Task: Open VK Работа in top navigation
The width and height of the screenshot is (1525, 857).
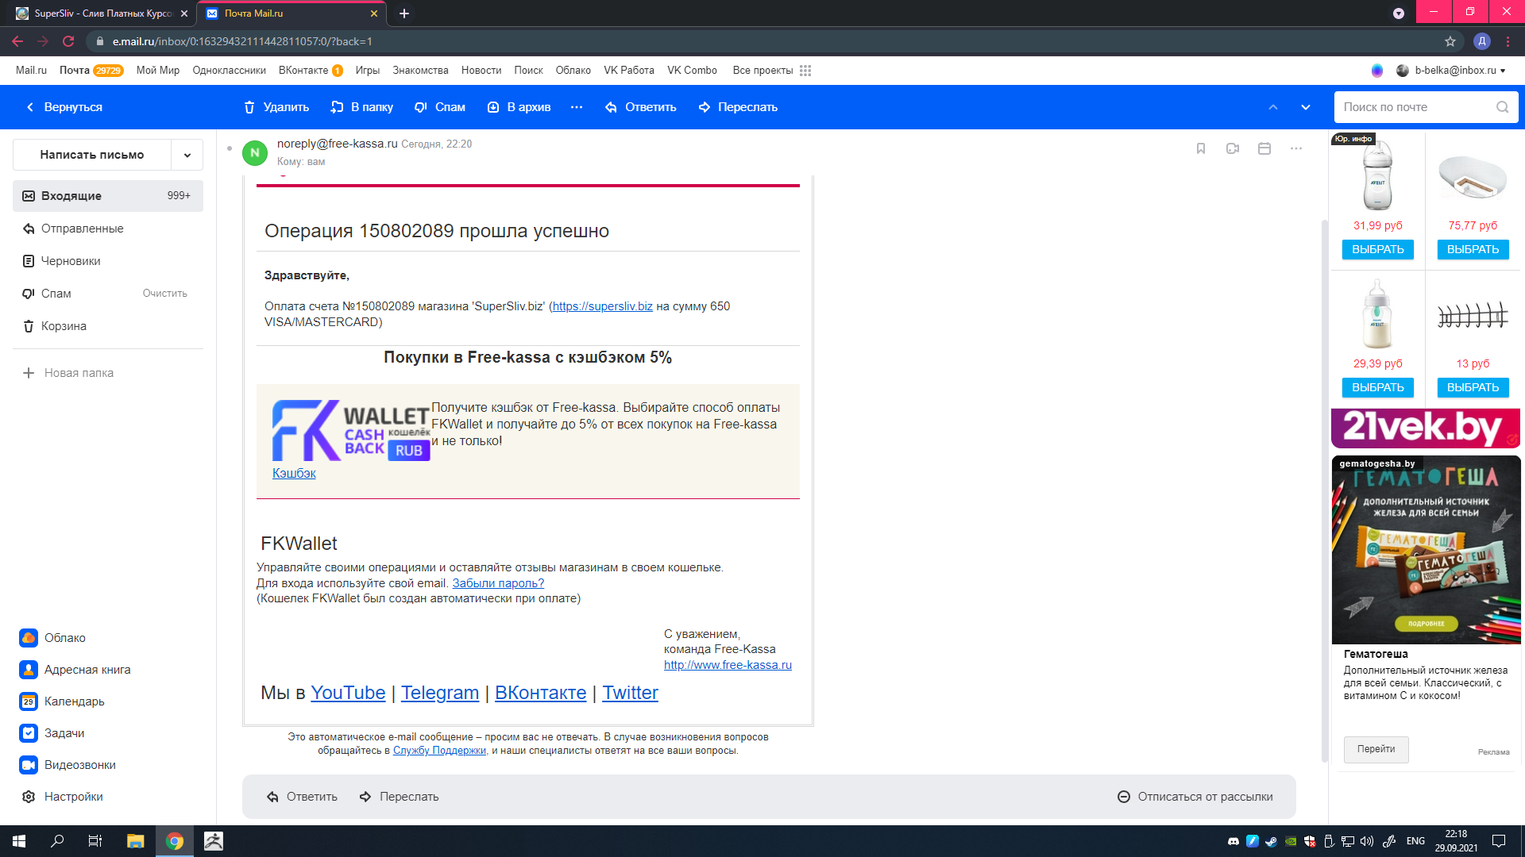Action: (629, 71)
